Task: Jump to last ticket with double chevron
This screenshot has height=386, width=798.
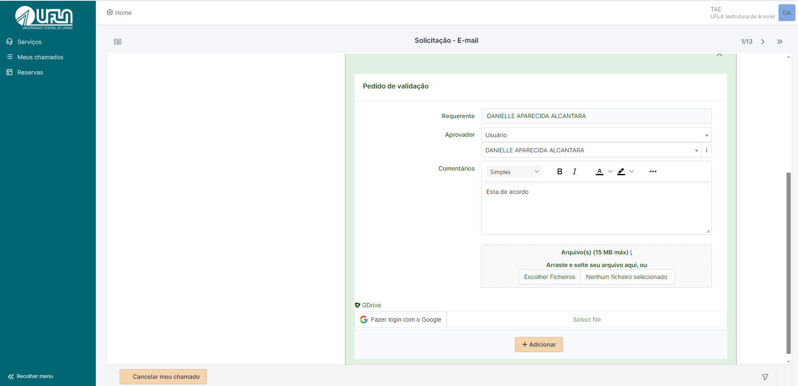Action: tap(779, 41)
